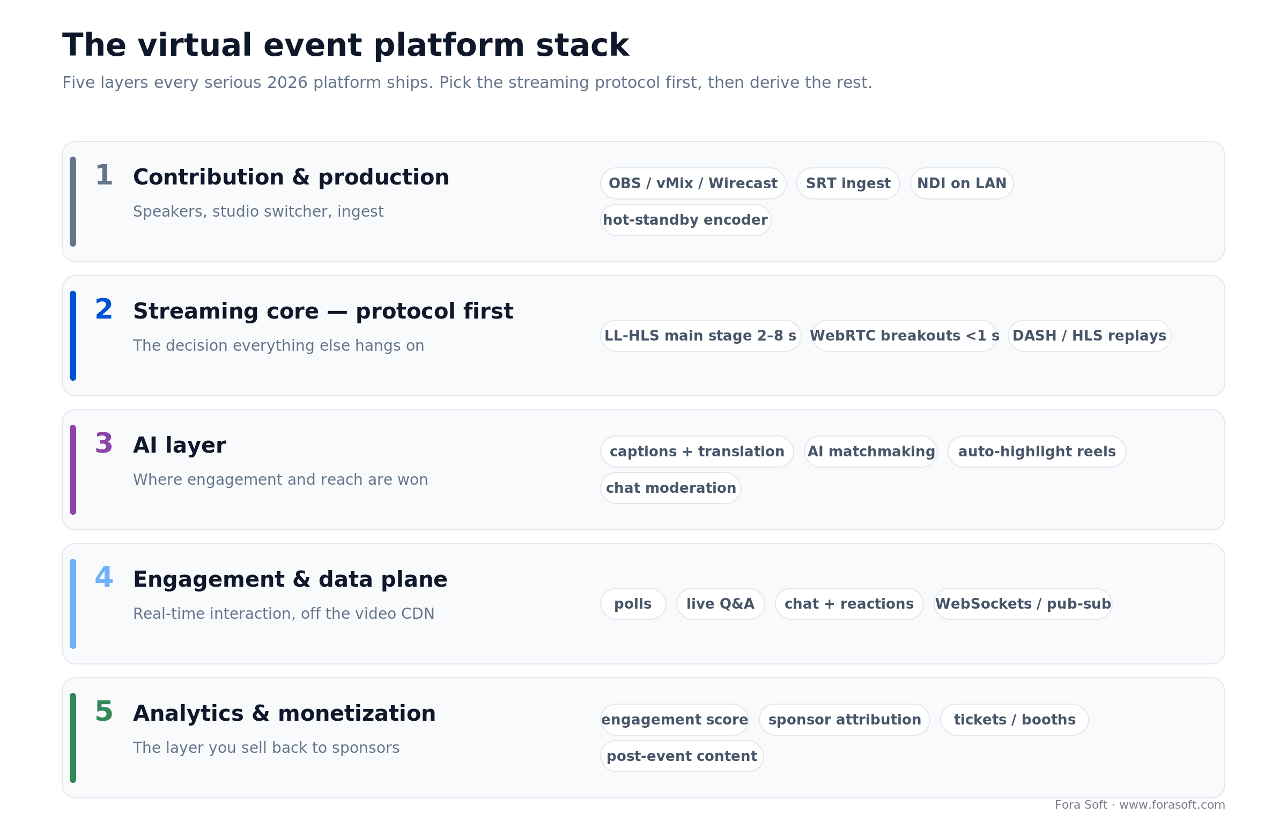Screen dimensions: 1287x828
Task: Select the 'AI layer' heading
Action: pos(179,445)
